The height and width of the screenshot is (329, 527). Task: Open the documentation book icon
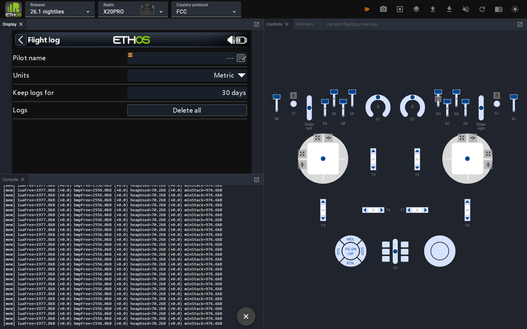[x=499, y=9]
